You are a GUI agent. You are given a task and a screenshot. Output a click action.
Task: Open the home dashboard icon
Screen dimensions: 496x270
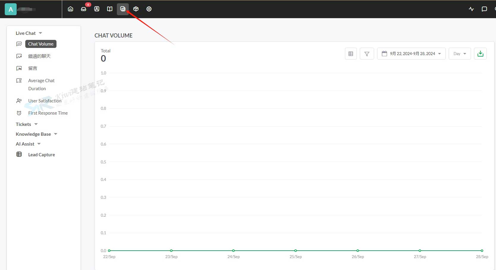click(70, 9)
